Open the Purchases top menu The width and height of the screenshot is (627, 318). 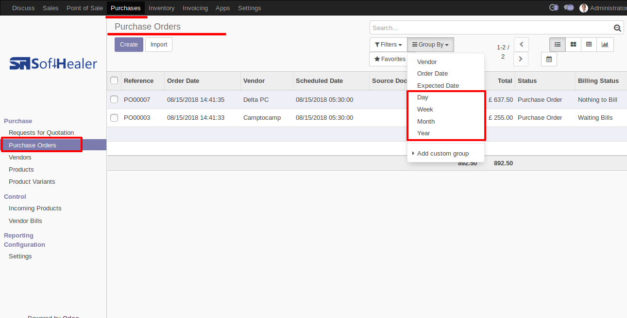click(126, 8)
